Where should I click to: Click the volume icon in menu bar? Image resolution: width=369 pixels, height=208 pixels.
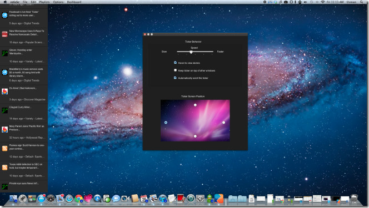point(305,2)
